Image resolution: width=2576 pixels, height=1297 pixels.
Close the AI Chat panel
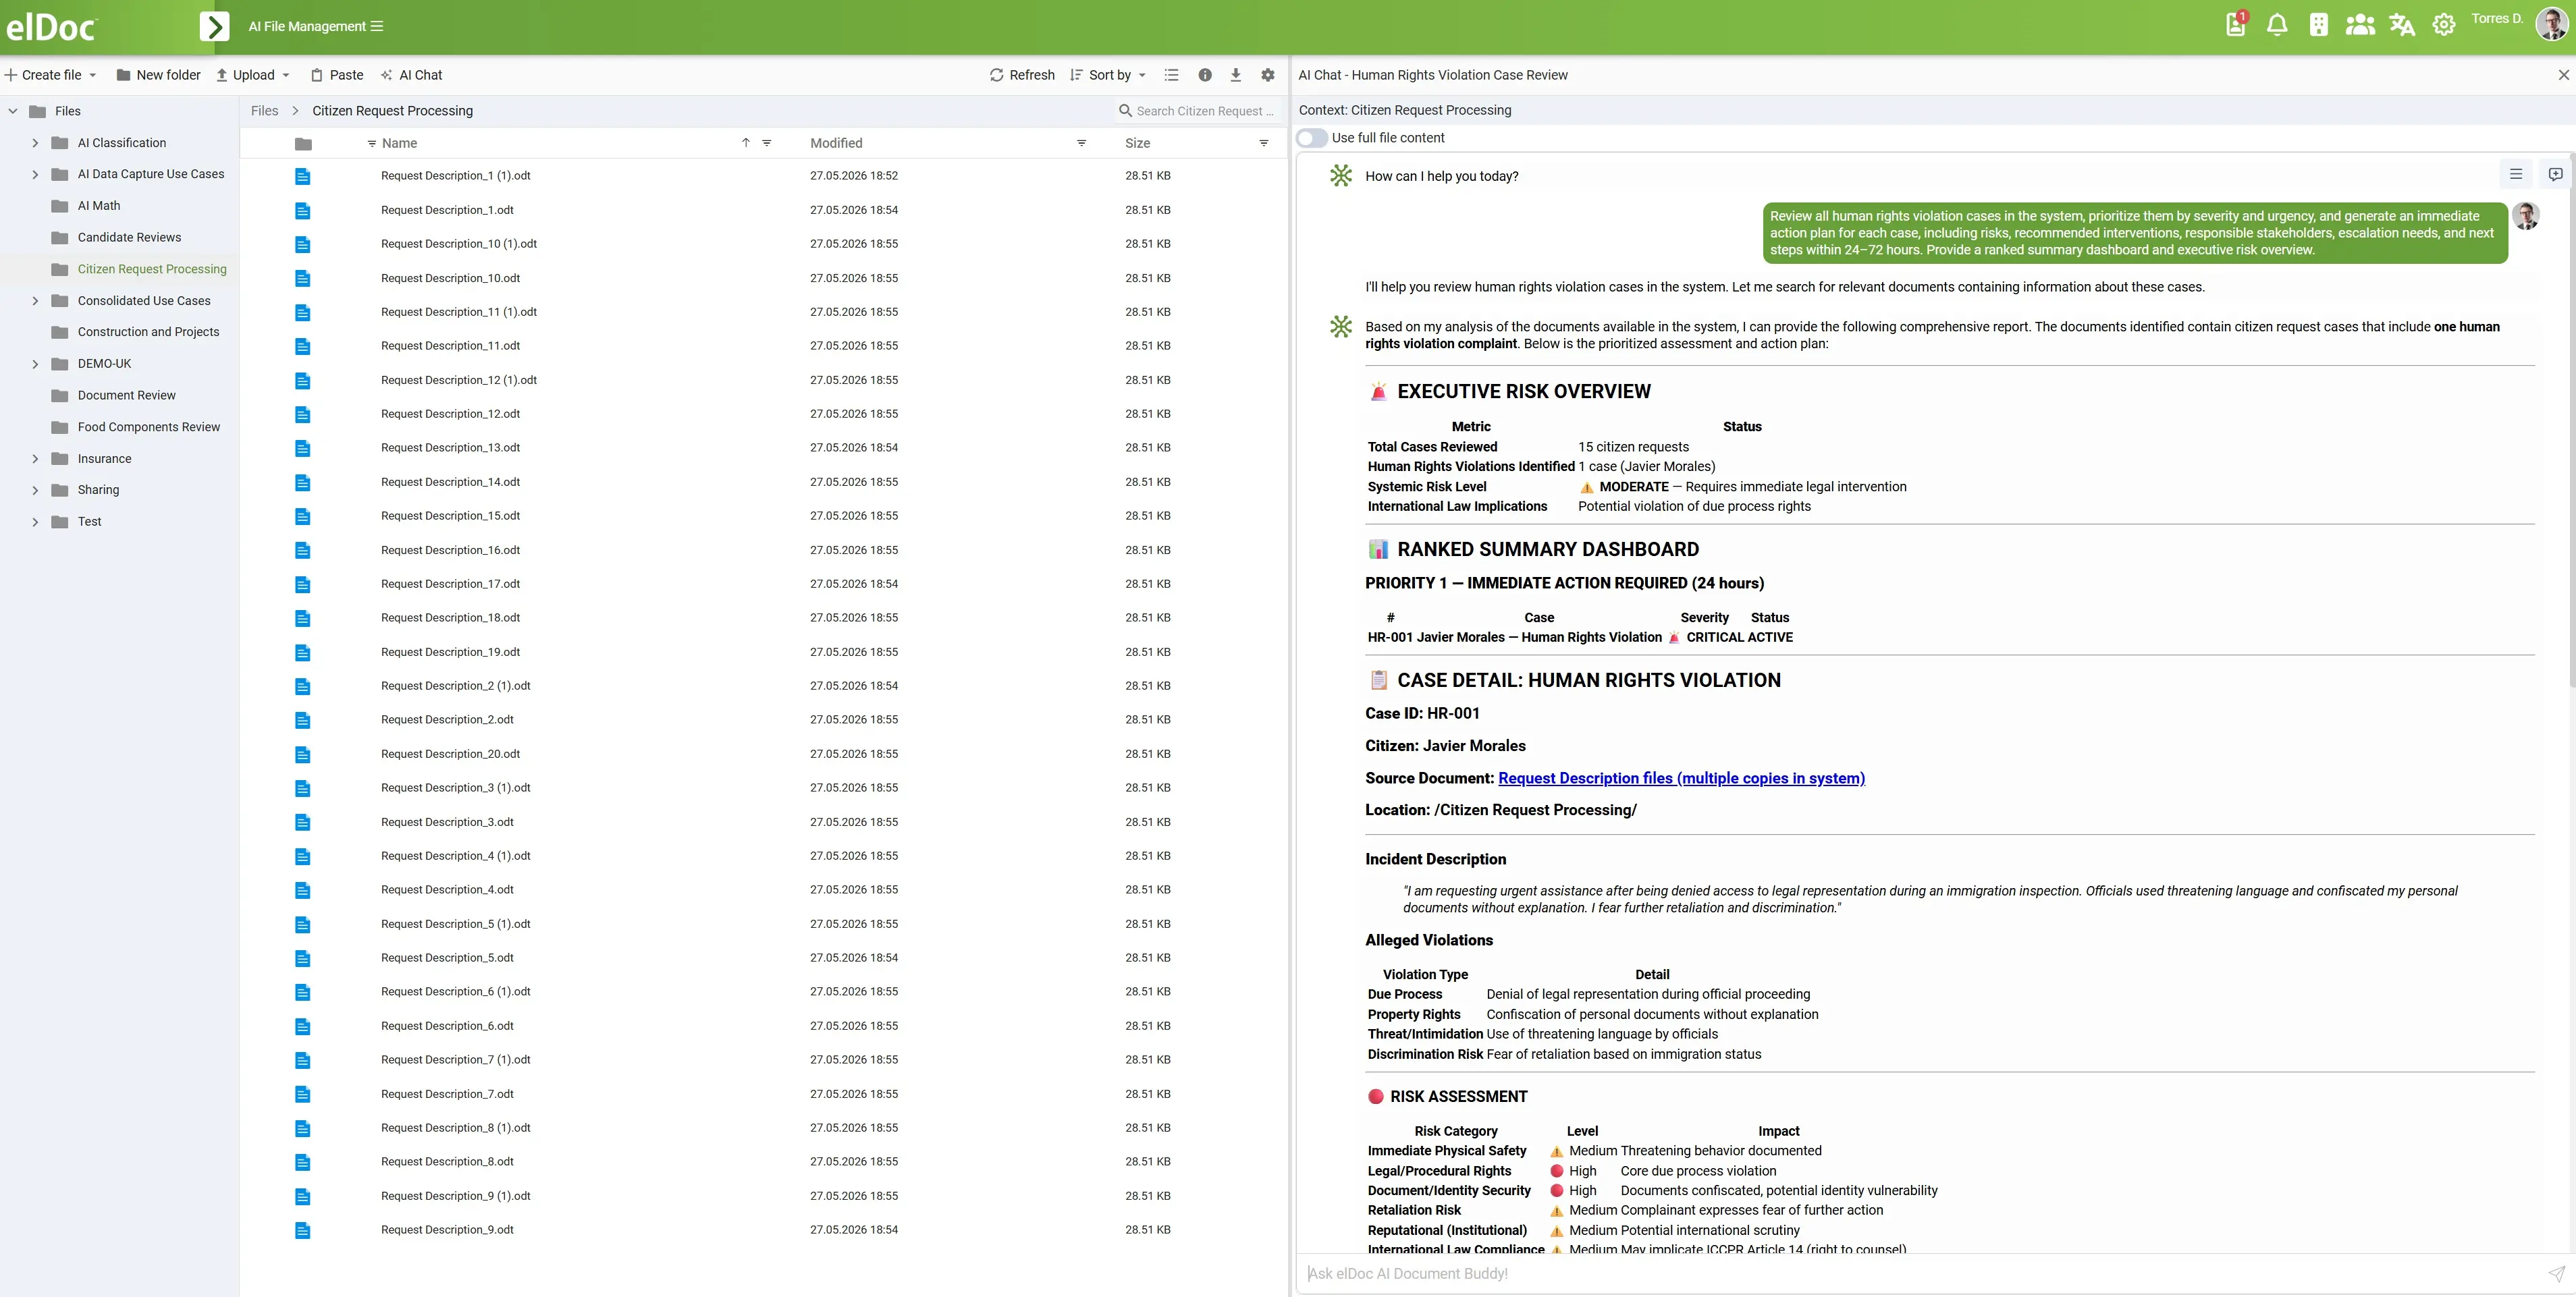click(2563, 75)
